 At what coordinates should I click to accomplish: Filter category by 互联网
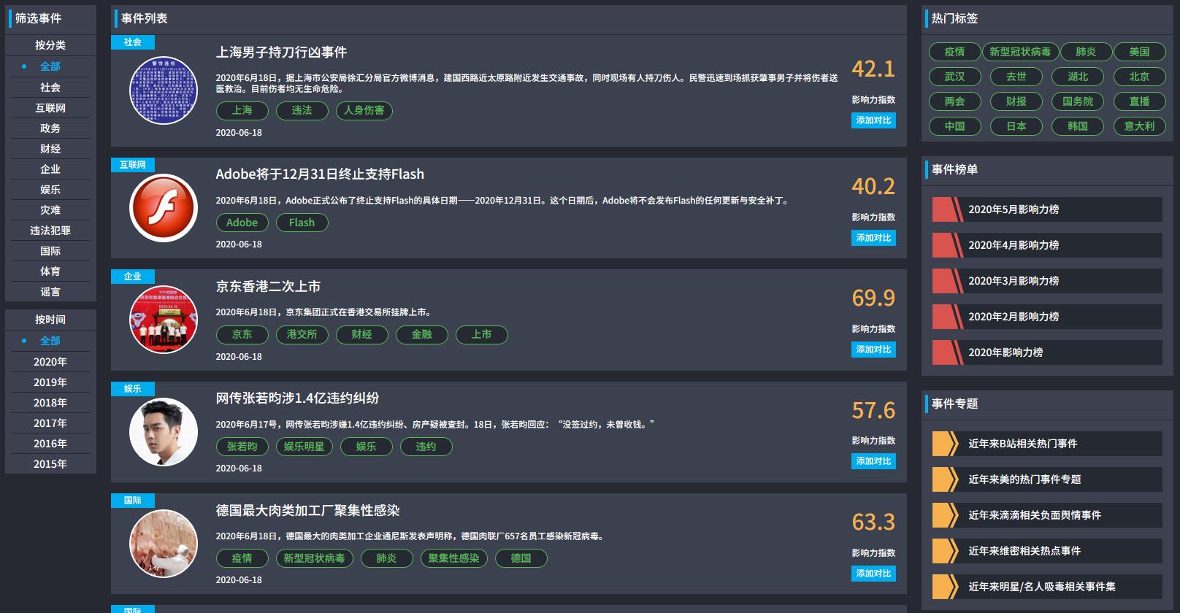(50, 108)
